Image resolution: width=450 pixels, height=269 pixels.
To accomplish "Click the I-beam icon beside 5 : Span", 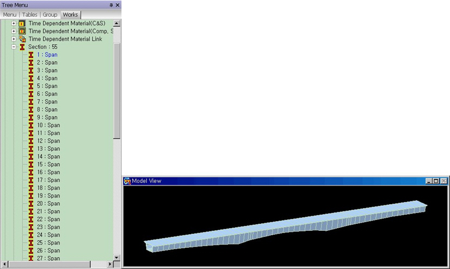I will [x=31, y=86].
